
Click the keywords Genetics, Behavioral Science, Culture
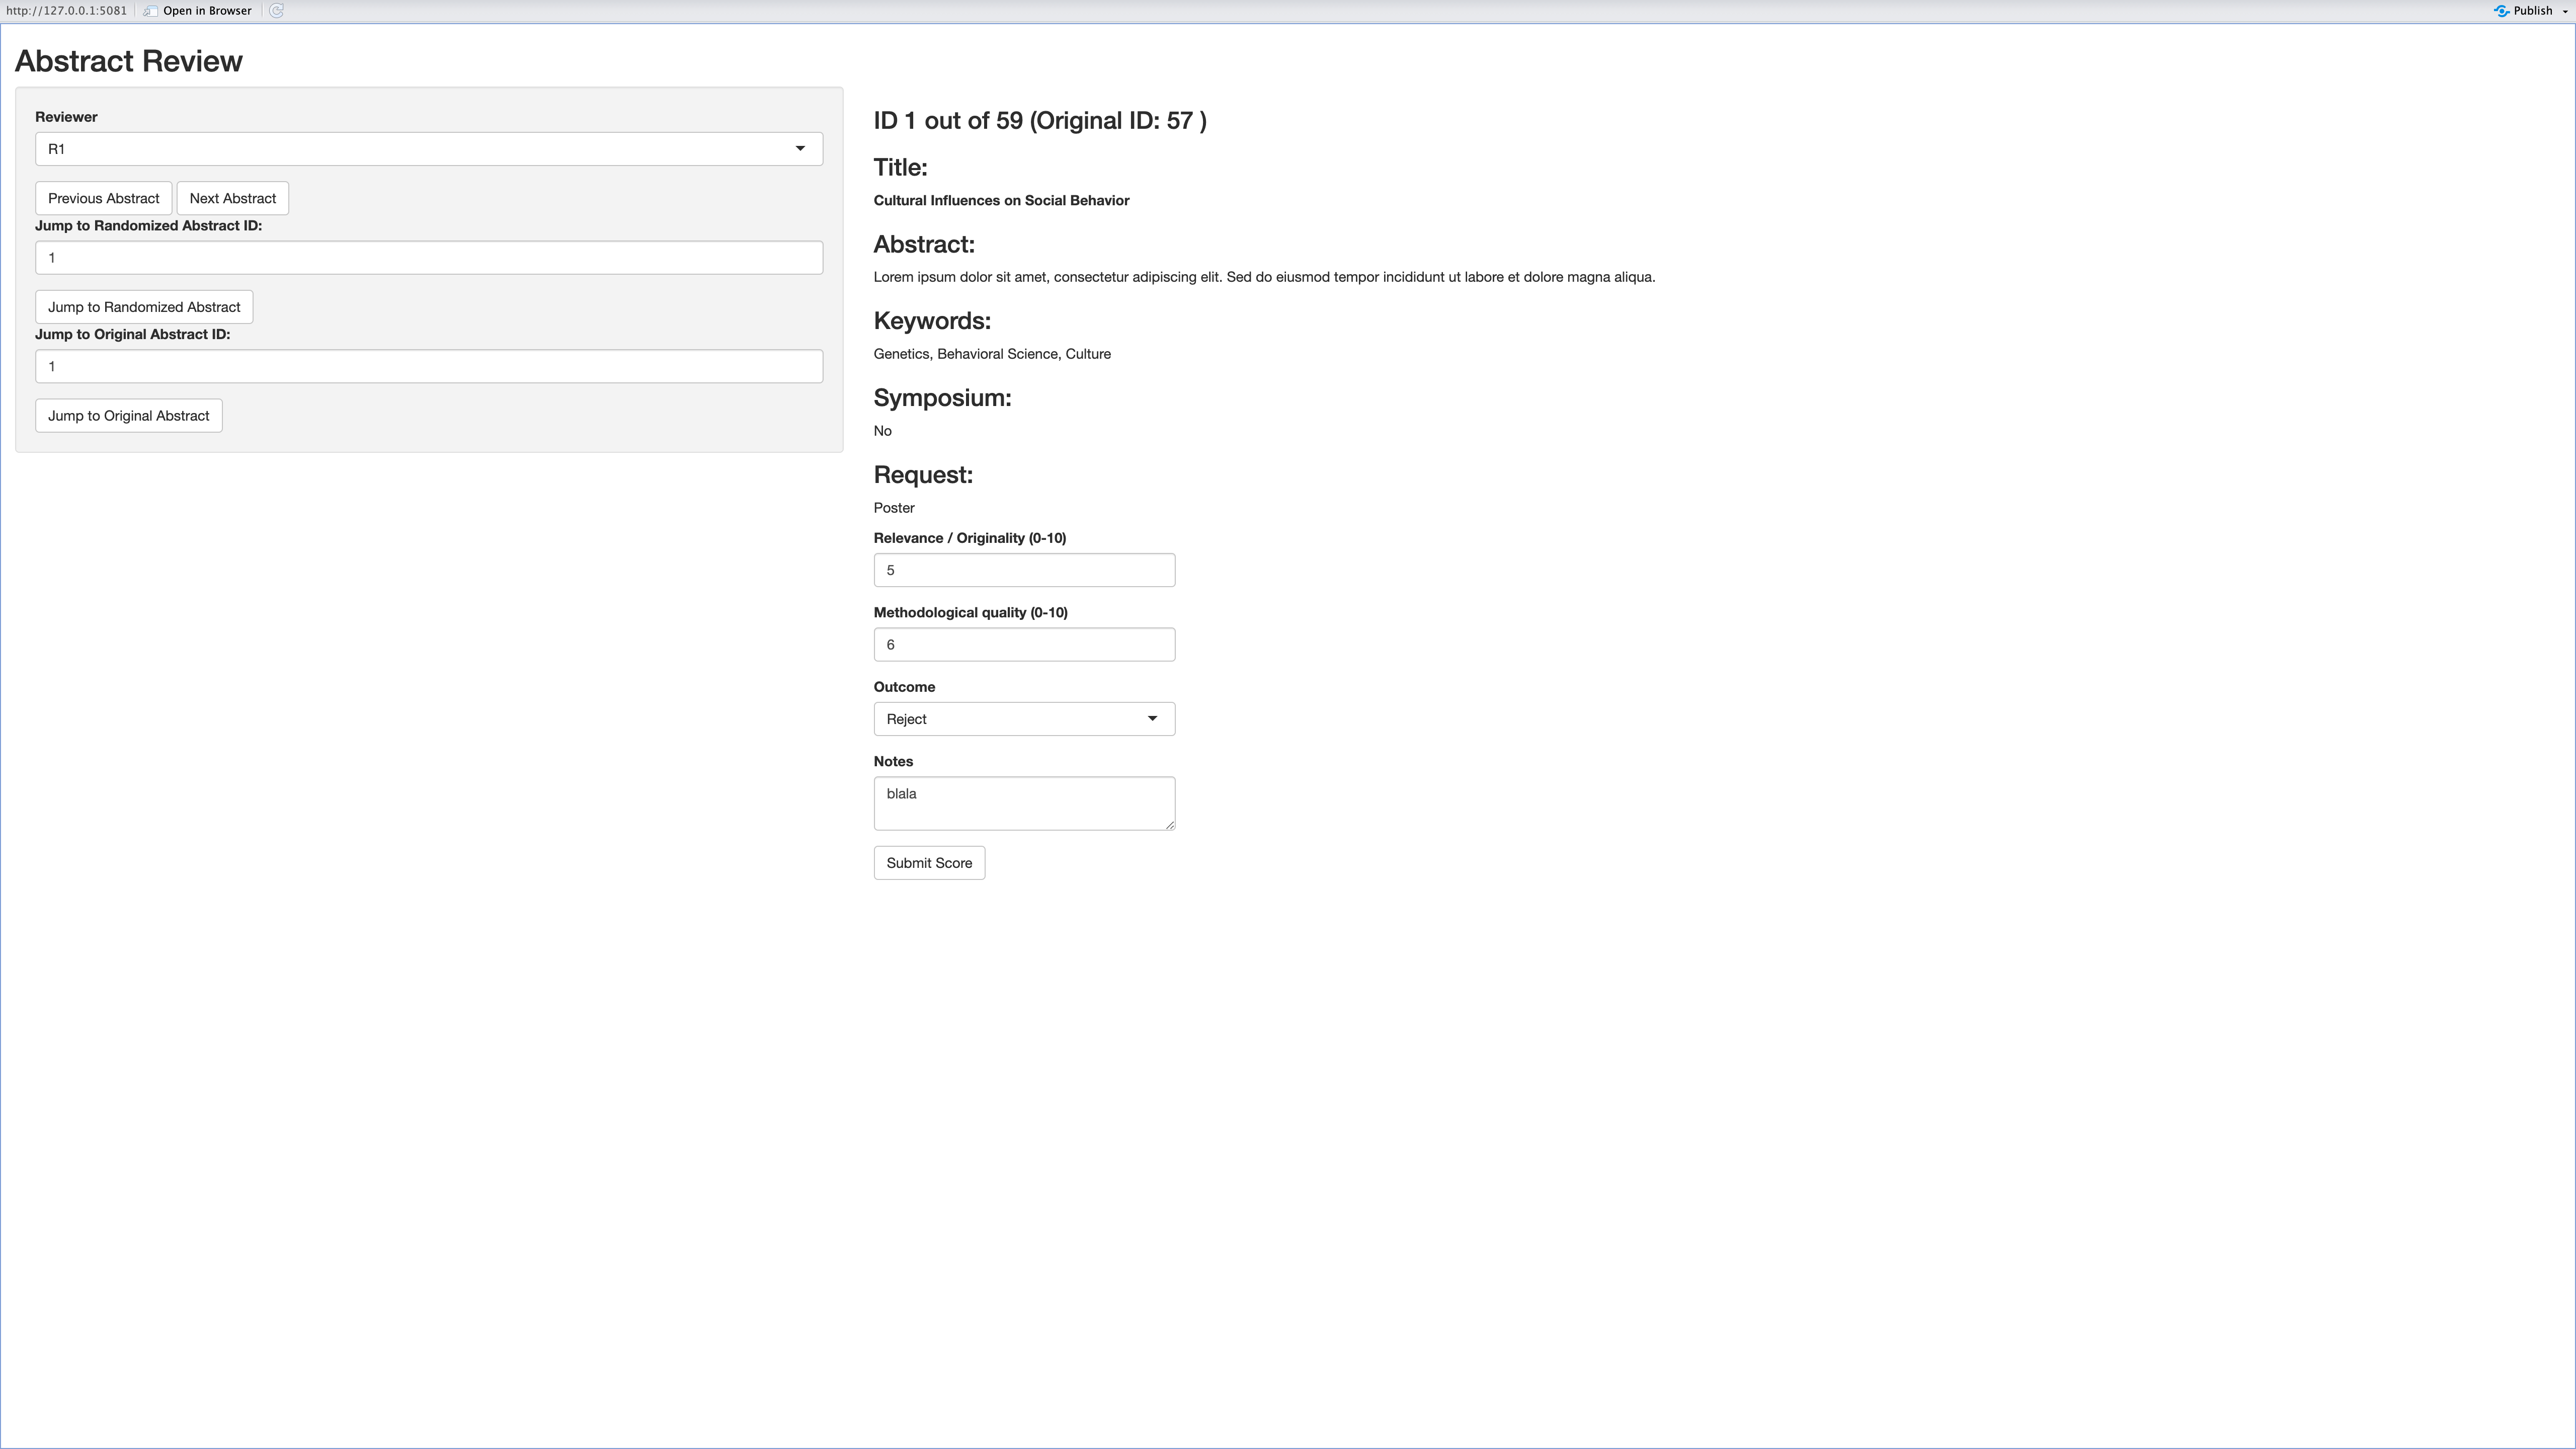992,354
